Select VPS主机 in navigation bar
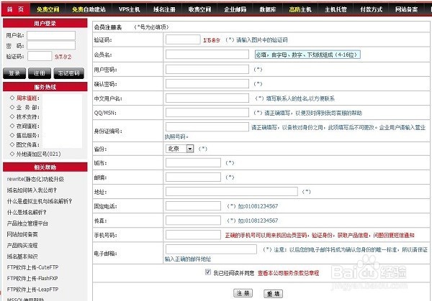This screenshot has height=301, width=432. 129,9
